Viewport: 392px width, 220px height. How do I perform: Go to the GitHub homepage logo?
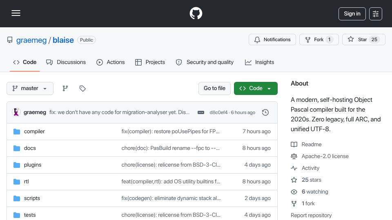point(196,13)
